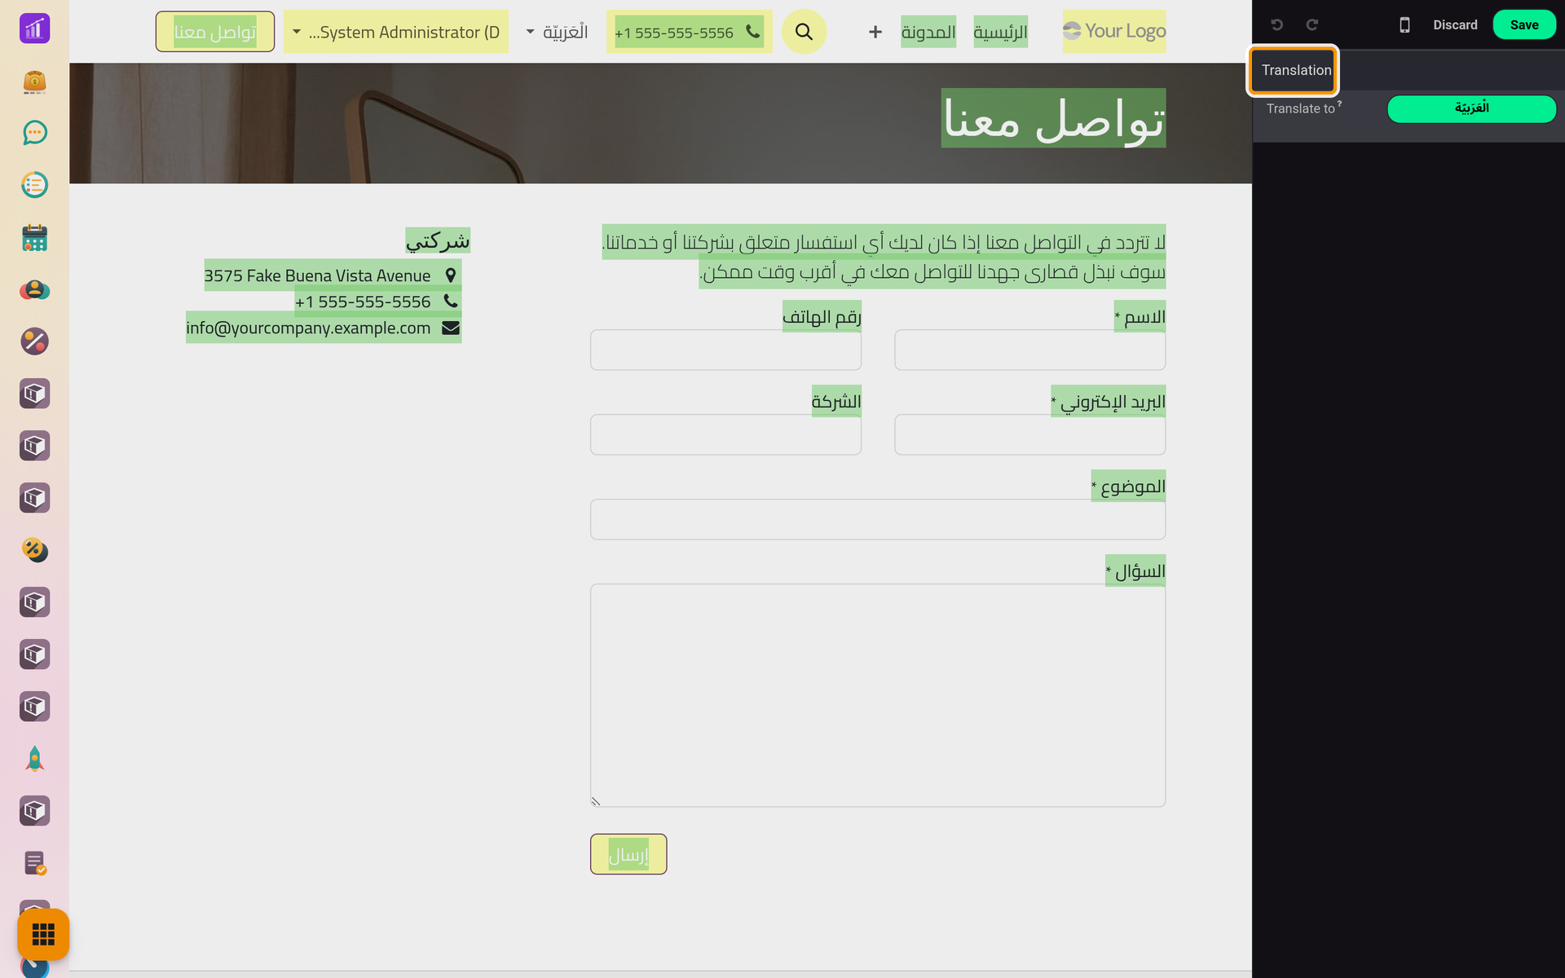Click the undo arrow in the editor
The image size is (1565, 978).
pos(1277,24)
